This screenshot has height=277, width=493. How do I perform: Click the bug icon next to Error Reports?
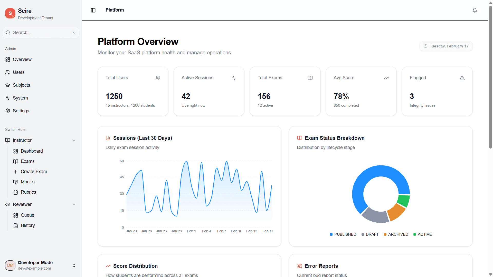point(299,266)
